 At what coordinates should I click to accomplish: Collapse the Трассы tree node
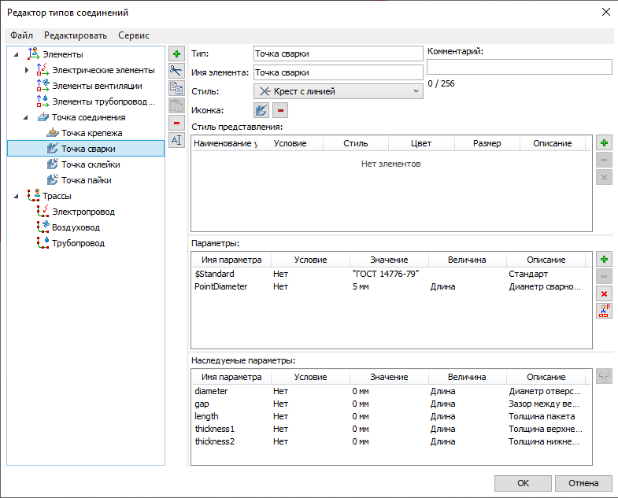coord(16,197)
